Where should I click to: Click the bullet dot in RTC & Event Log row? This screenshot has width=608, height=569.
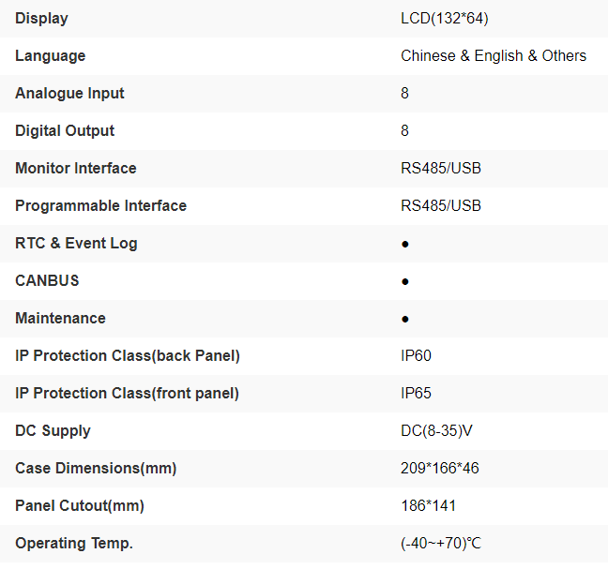point(405,244)
